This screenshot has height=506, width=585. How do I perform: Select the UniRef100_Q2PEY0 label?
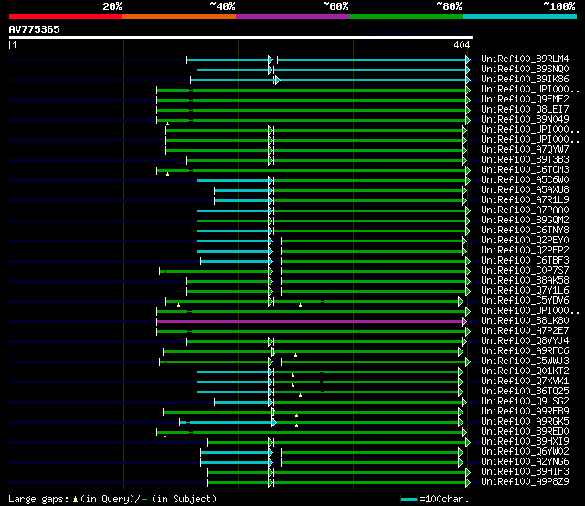(x=525, y=241)
